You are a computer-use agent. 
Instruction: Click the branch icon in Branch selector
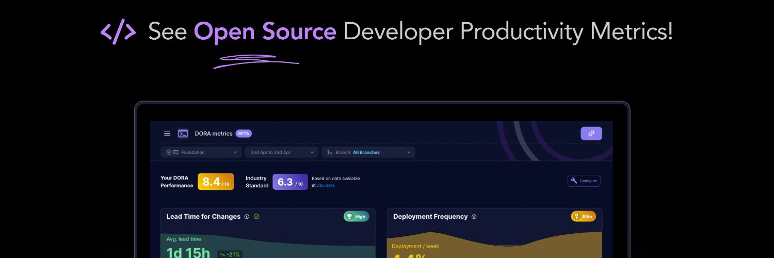point(330,152)
